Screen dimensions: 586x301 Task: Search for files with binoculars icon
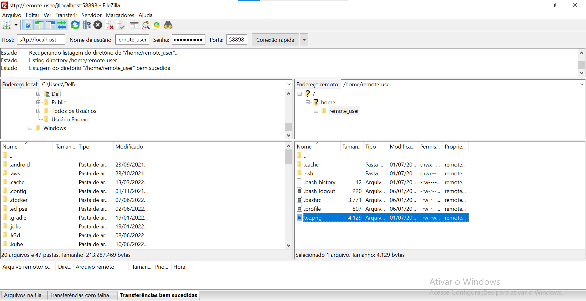168,25
